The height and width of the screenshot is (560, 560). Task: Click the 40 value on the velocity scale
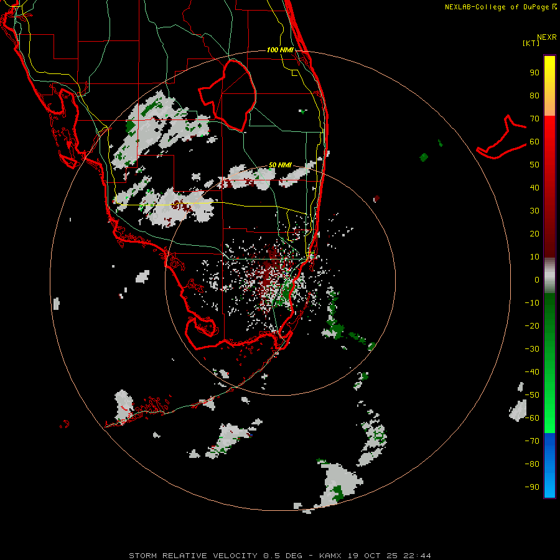click(x=534, y=187)
